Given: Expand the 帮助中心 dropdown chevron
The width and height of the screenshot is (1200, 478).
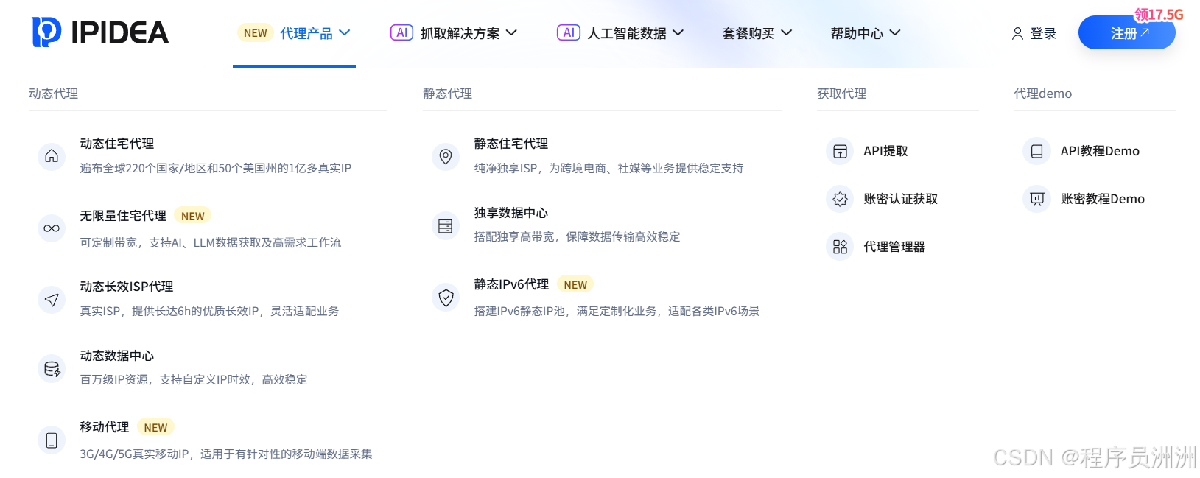Looking at the screenshot, I should pyautogui.click(x=895, y=33).
